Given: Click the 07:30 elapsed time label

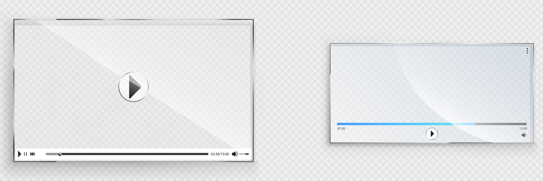Looking at the screenshot, I should (x=341, y=129).
